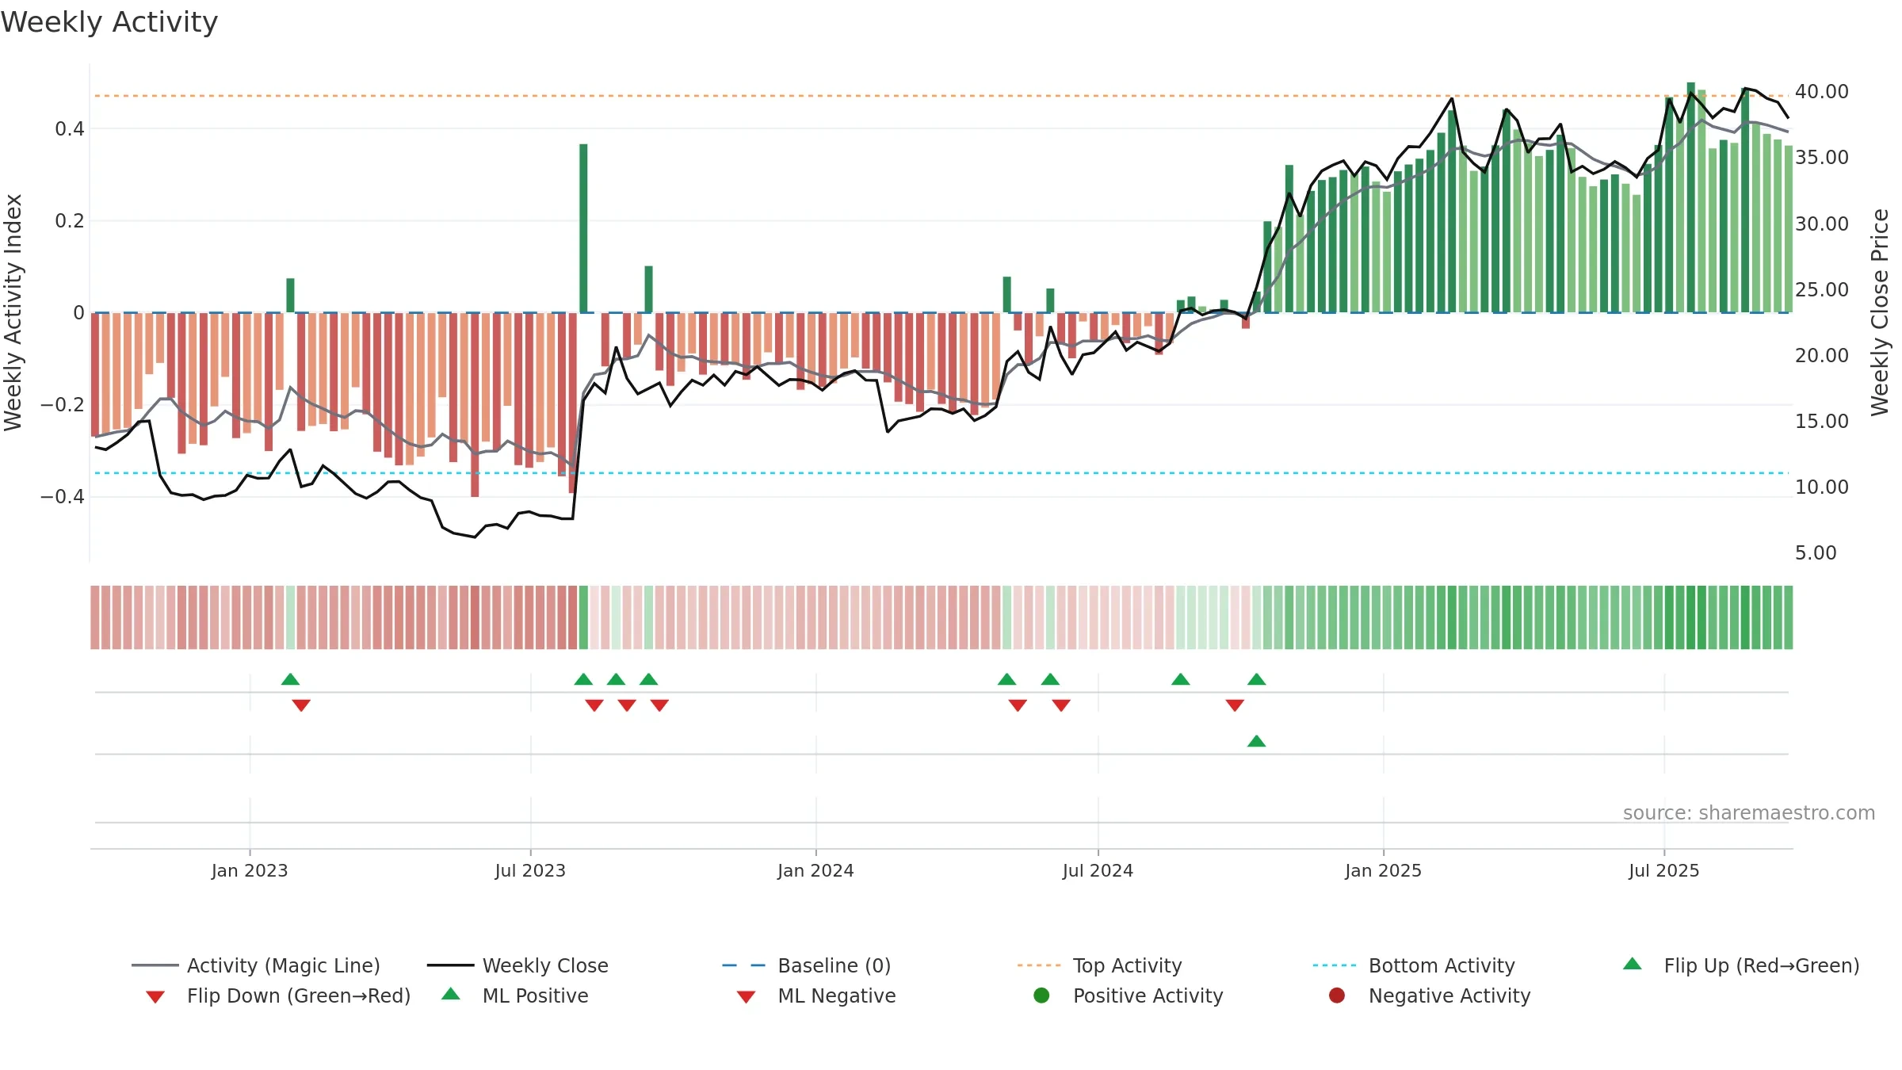This screenshot has width=1902, height=1070.
Task: Click the blue dashed Baseline legend swatch
Action: [x=744, y=965]
